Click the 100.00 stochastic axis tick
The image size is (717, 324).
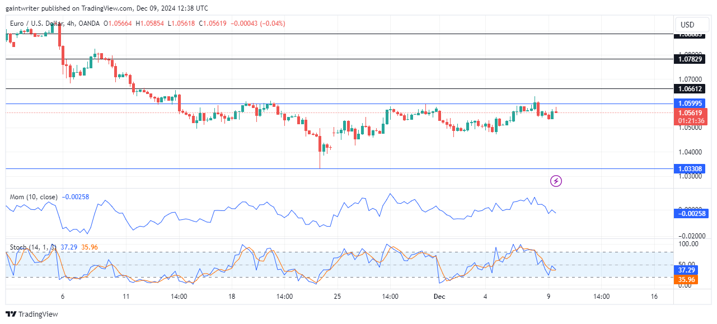688,244
